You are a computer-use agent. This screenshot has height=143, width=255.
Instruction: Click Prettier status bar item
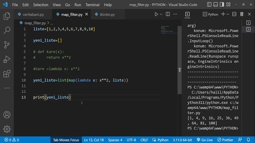click(x=225, y=140)
